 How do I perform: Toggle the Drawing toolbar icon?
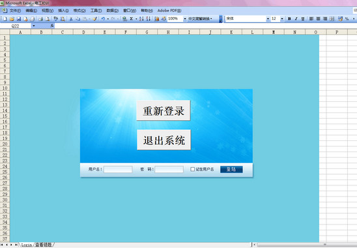[x=164, y=19]
